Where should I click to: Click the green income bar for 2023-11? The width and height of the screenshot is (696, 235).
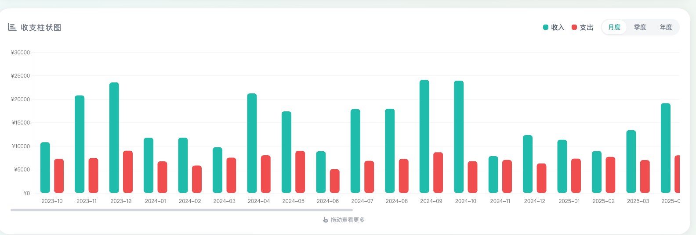80,144
